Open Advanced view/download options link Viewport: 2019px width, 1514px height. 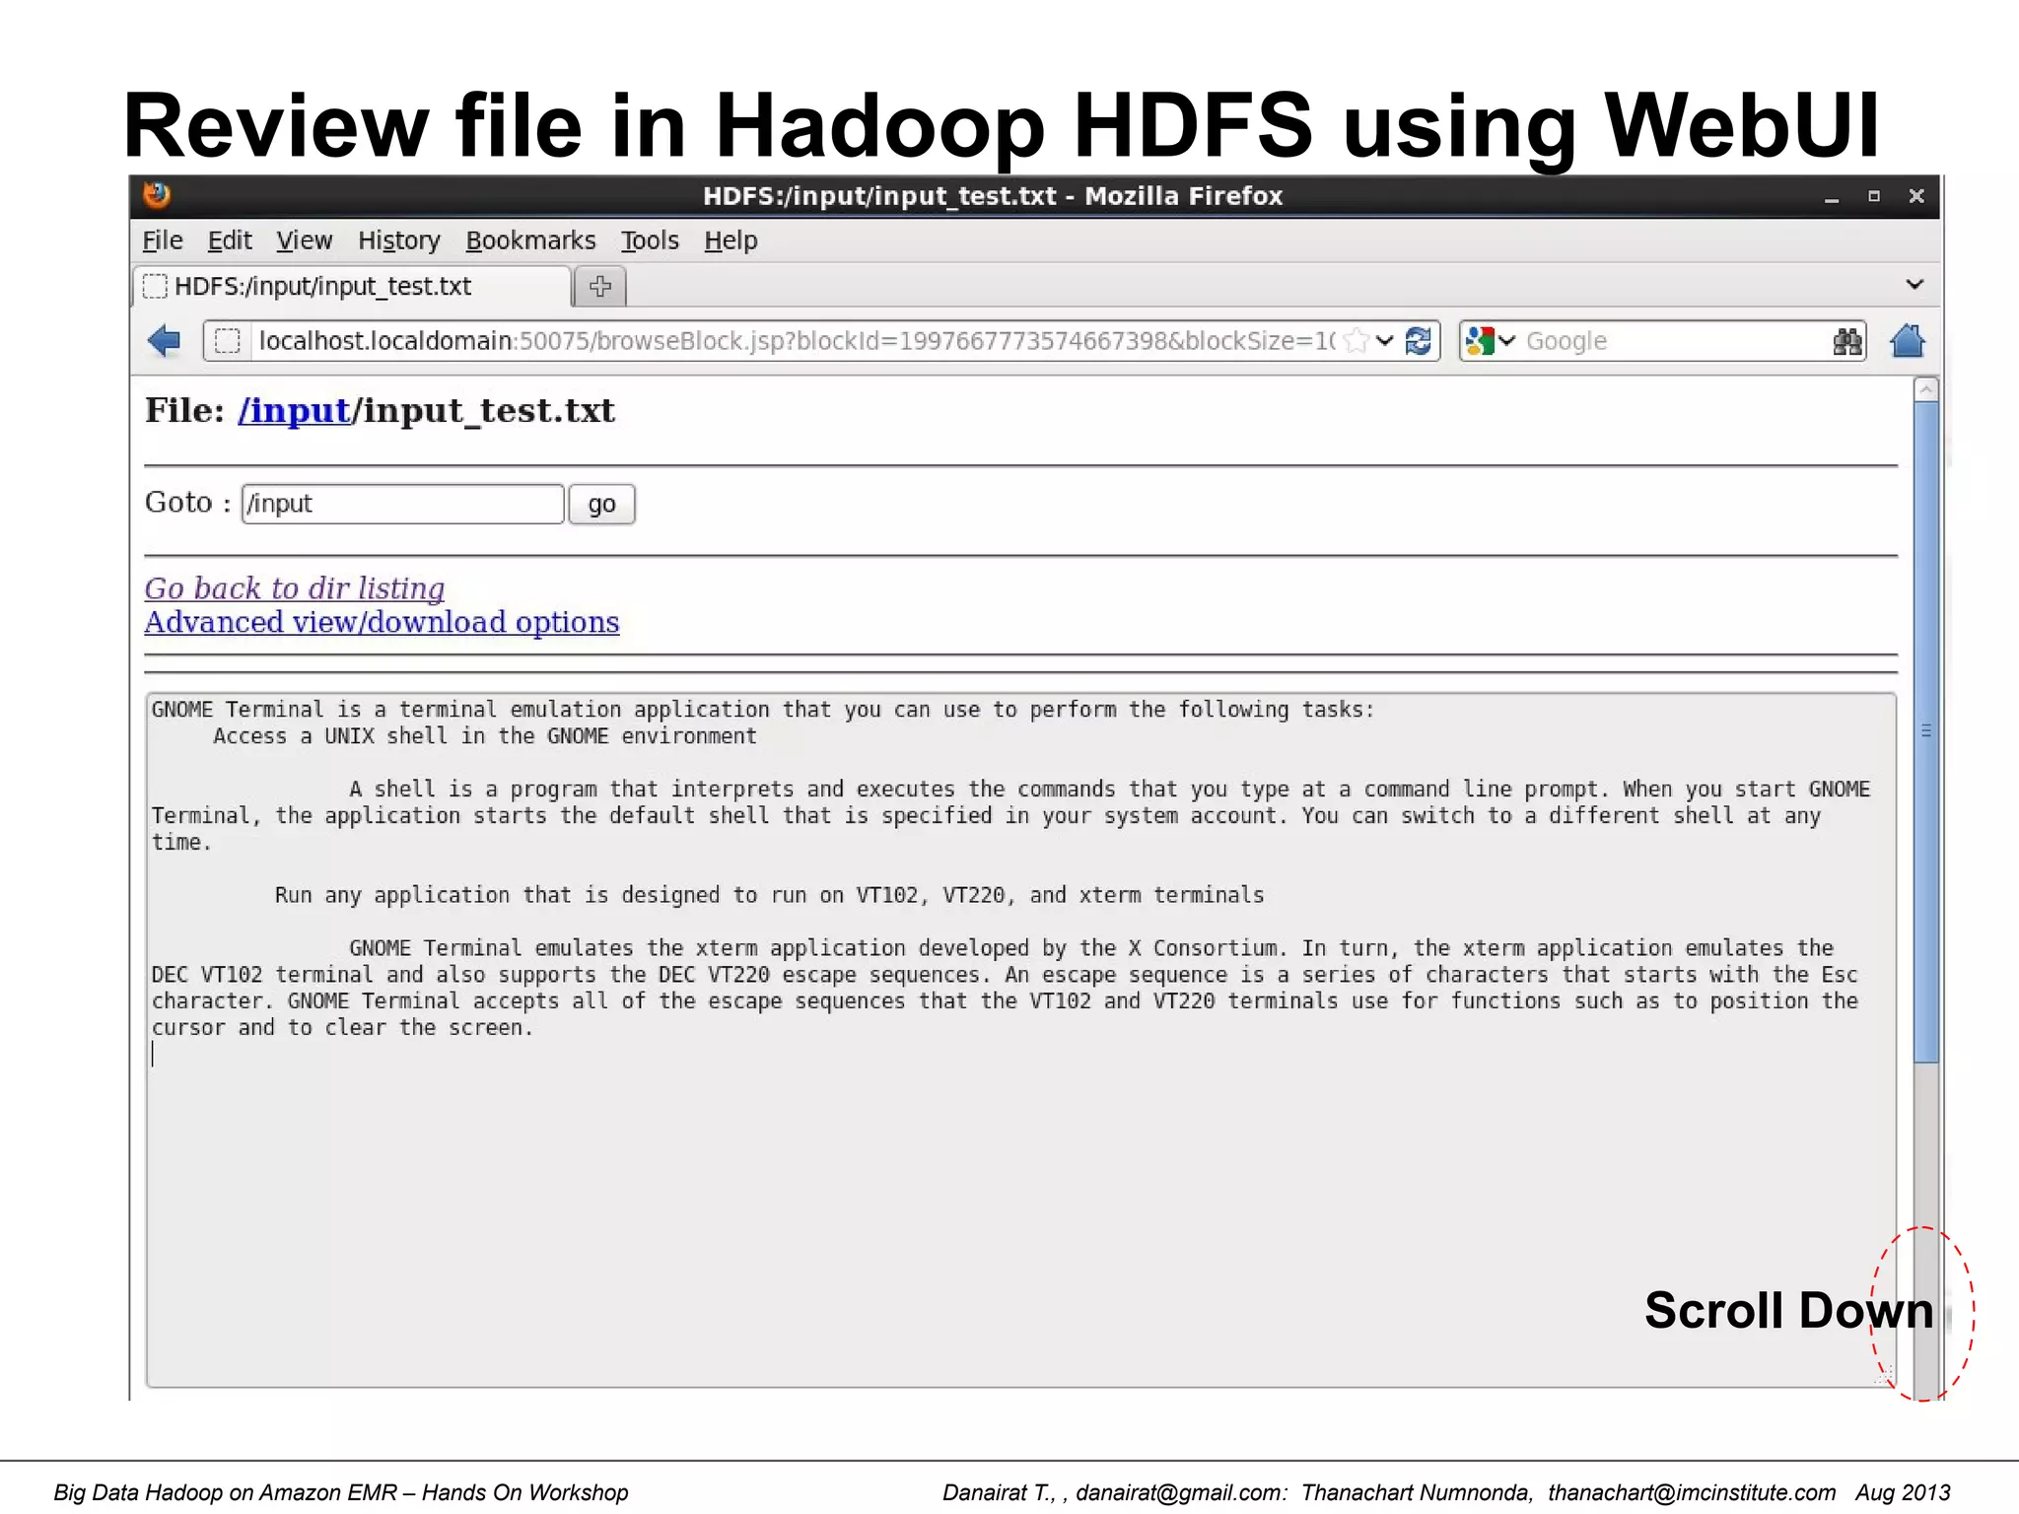point(382,622)
